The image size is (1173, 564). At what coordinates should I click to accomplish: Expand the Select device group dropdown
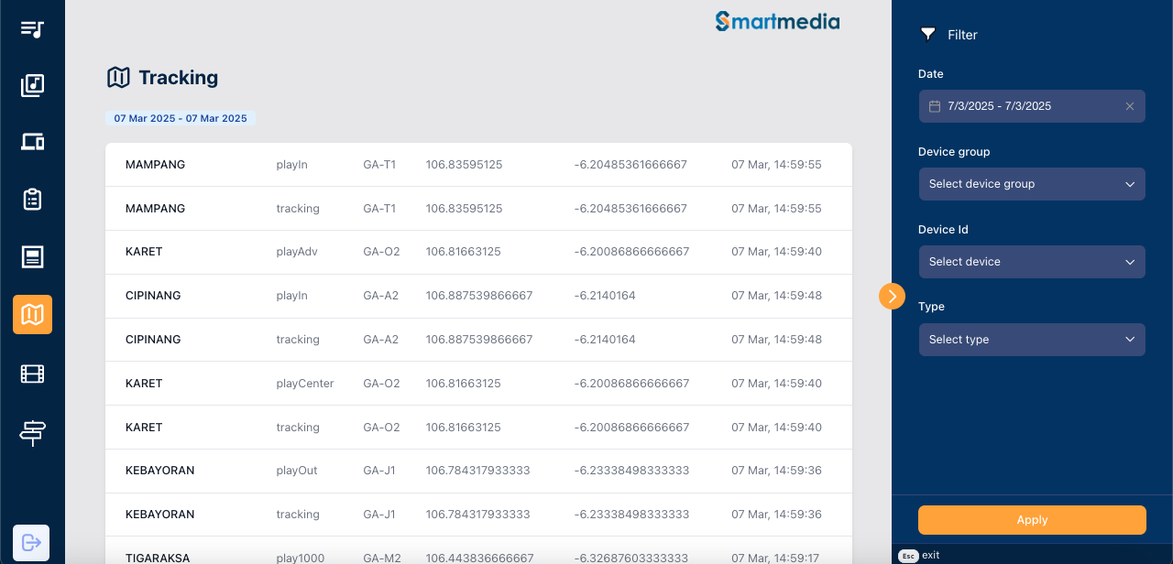click(x=1032, y=184)
